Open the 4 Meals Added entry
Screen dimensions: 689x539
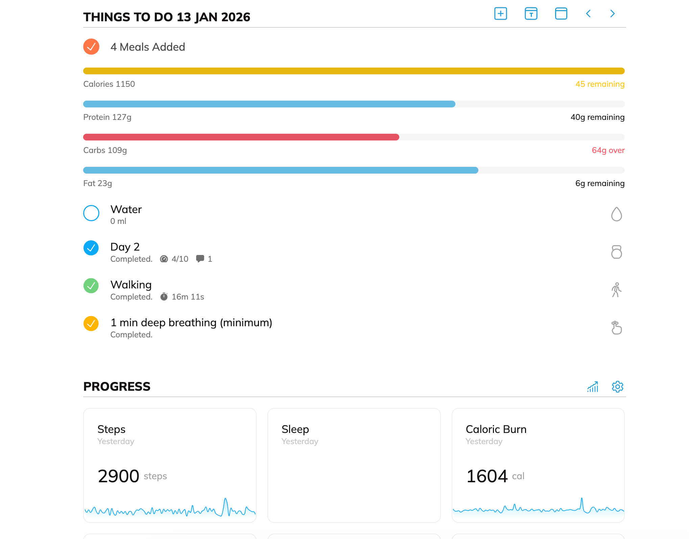click(x=148, y=47)
